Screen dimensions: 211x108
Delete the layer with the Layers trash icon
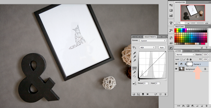(x=206, y=106)
